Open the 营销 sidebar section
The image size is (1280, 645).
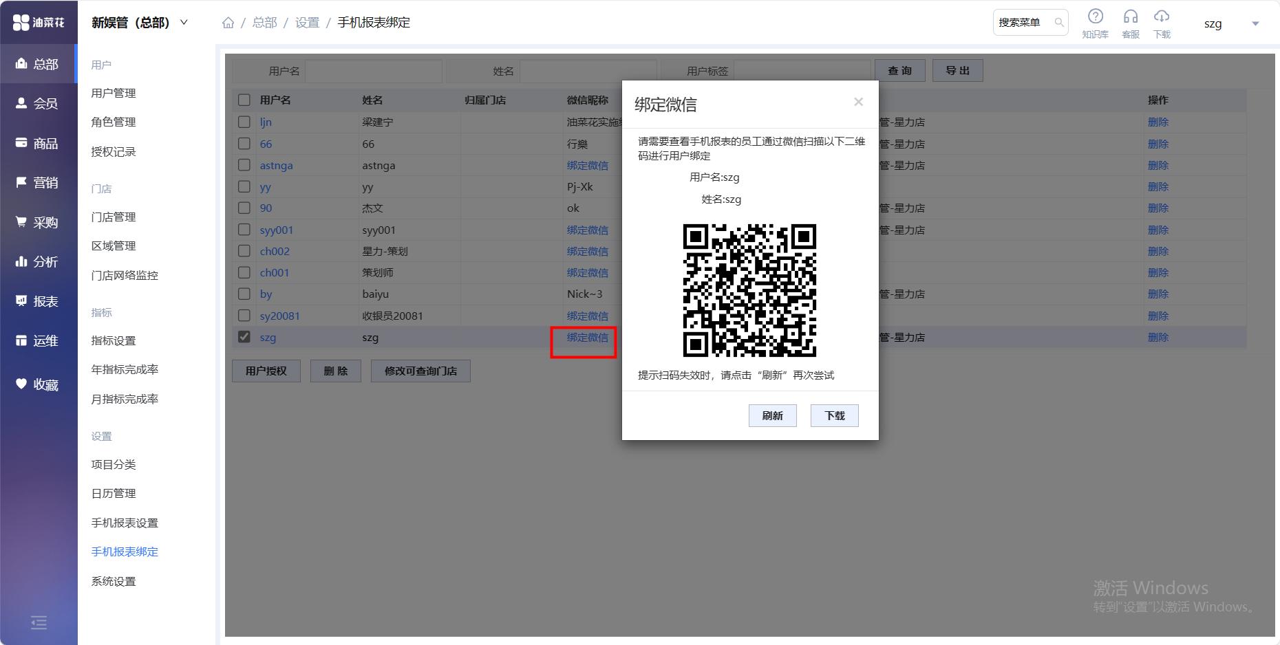tap(39, 182)
